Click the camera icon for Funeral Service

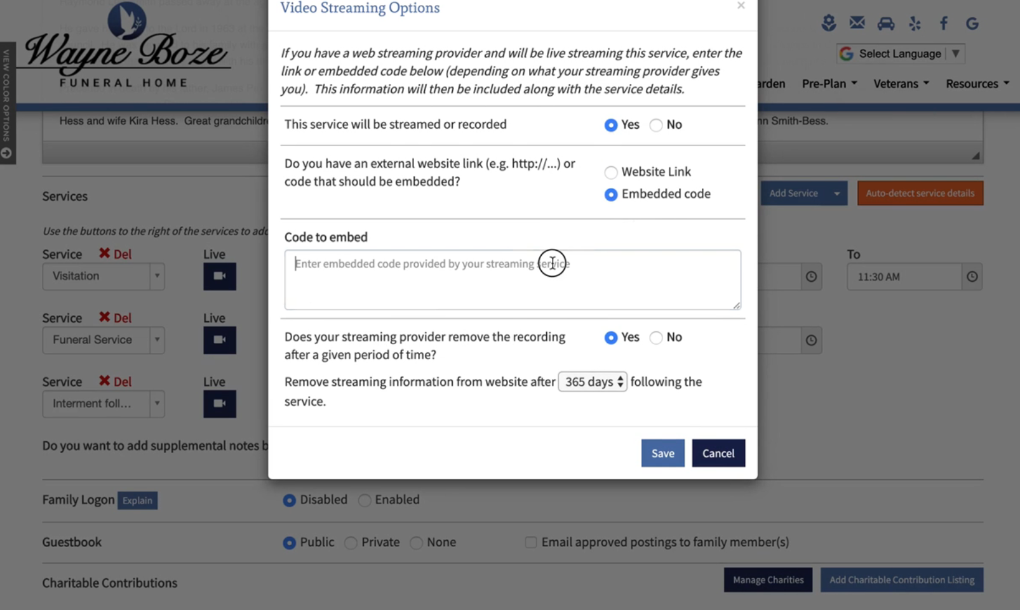[219, 340]
